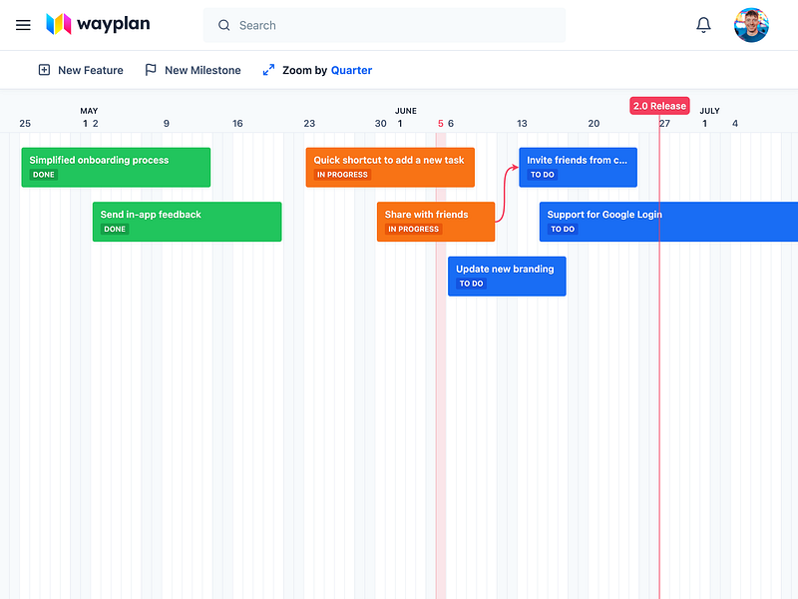This screenshot has width=798, height=599.
Task: Toggle TO DO status on Update new branding
Action: point(471,284)
